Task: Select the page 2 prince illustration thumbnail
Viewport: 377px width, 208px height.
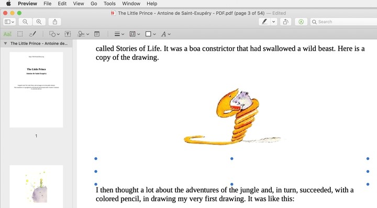Action: [x=36, y=187]
